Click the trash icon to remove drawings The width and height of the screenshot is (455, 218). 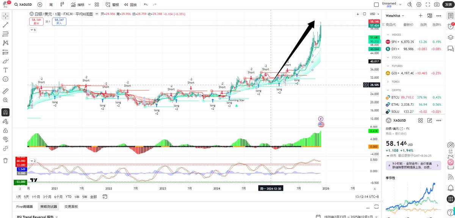[x=6, y=160]
